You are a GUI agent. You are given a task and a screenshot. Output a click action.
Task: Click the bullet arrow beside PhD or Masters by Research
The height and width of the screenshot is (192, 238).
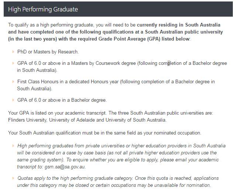[13, 52]
